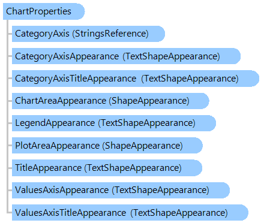
Task: Open TextShapeAppearance type beside CategoryAxisTitleAppearance
Action: 190,79
